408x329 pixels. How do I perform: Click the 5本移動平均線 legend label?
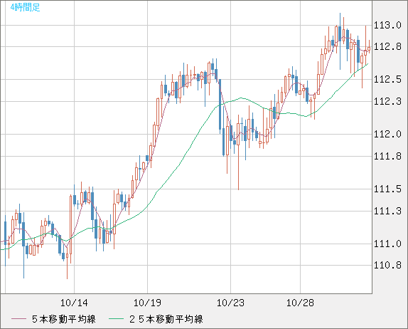pyautogui.click(x=64, y=319)
